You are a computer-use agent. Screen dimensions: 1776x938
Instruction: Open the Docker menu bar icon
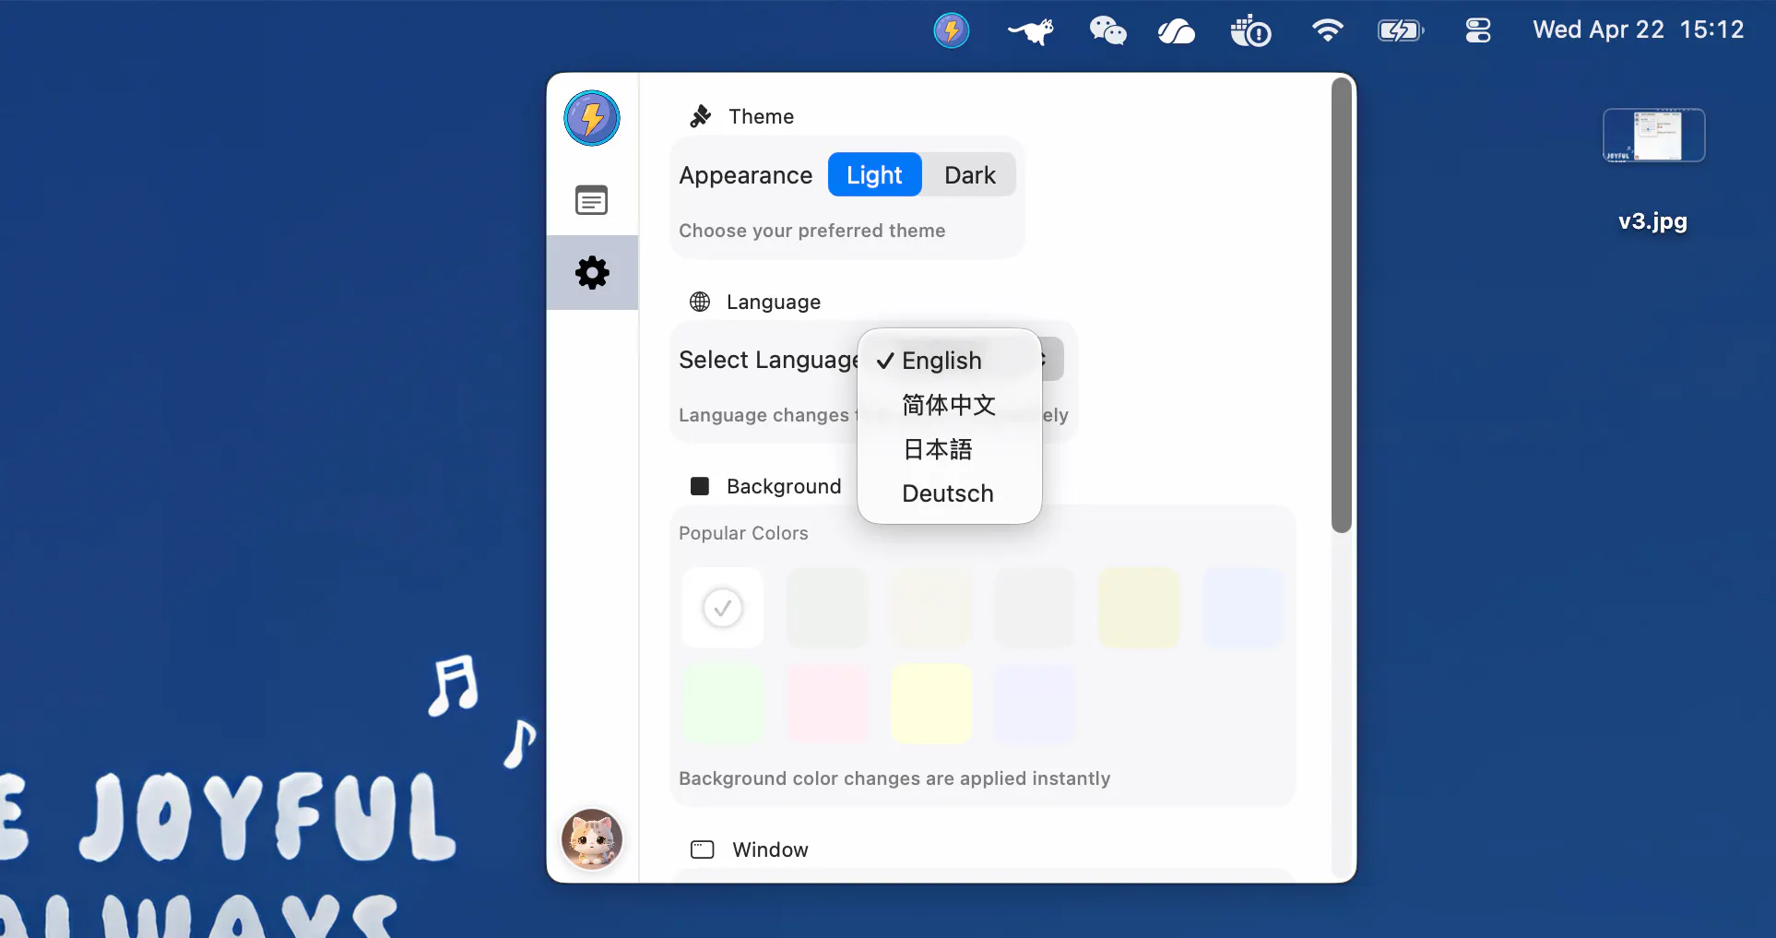pos(1251,31)
